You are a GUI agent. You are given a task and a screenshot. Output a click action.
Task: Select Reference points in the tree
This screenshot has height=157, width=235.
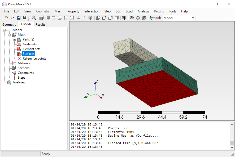[x=34, y=59]
